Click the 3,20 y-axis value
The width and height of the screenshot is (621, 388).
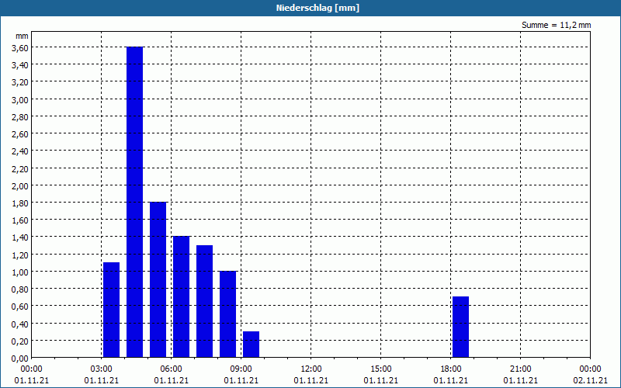20,82
